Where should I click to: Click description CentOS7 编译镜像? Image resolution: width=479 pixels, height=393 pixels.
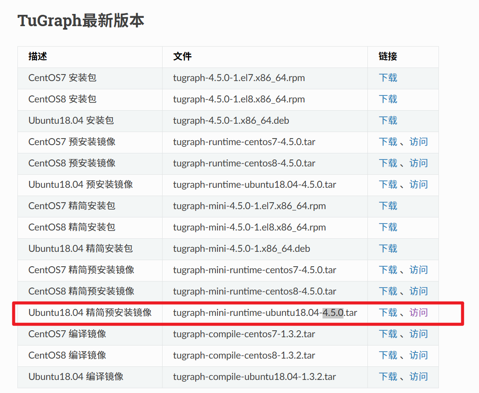tap(67, 334)
